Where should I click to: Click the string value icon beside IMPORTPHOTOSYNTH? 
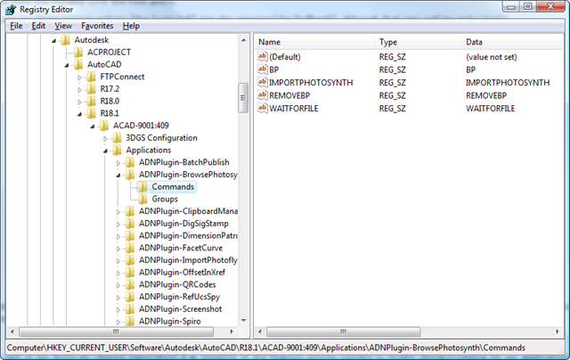(263, 82)
